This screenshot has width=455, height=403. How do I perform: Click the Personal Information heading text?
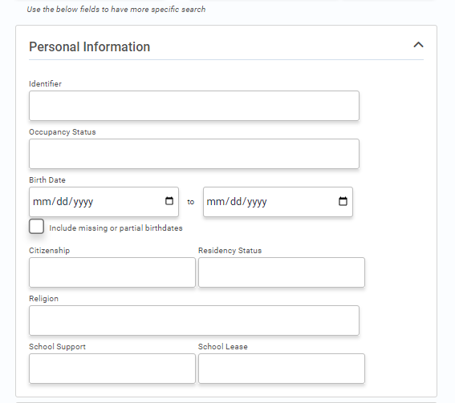tap(89, 47)
